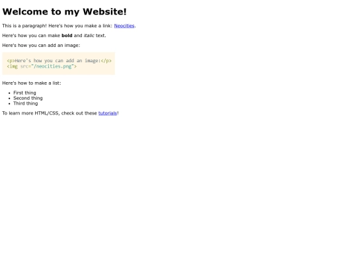Click the bold word in the paragraph

tap(67, 36)
